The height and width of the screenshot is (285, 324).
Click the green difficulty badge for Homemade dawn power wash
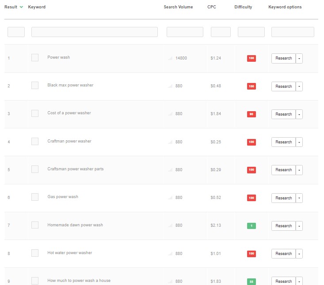point(251,226)
